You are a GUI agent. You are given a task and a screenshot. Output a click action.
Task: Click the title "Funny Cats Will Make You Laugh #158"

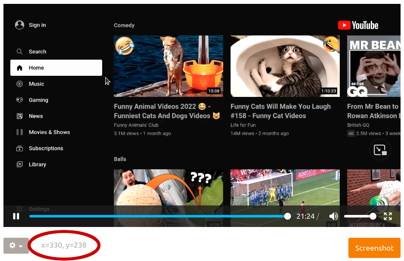pos(281,111)
